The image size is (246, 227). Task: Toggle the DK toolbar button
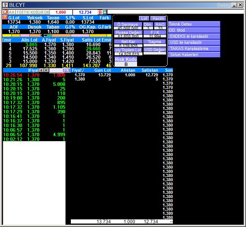(x=47, y=12)
